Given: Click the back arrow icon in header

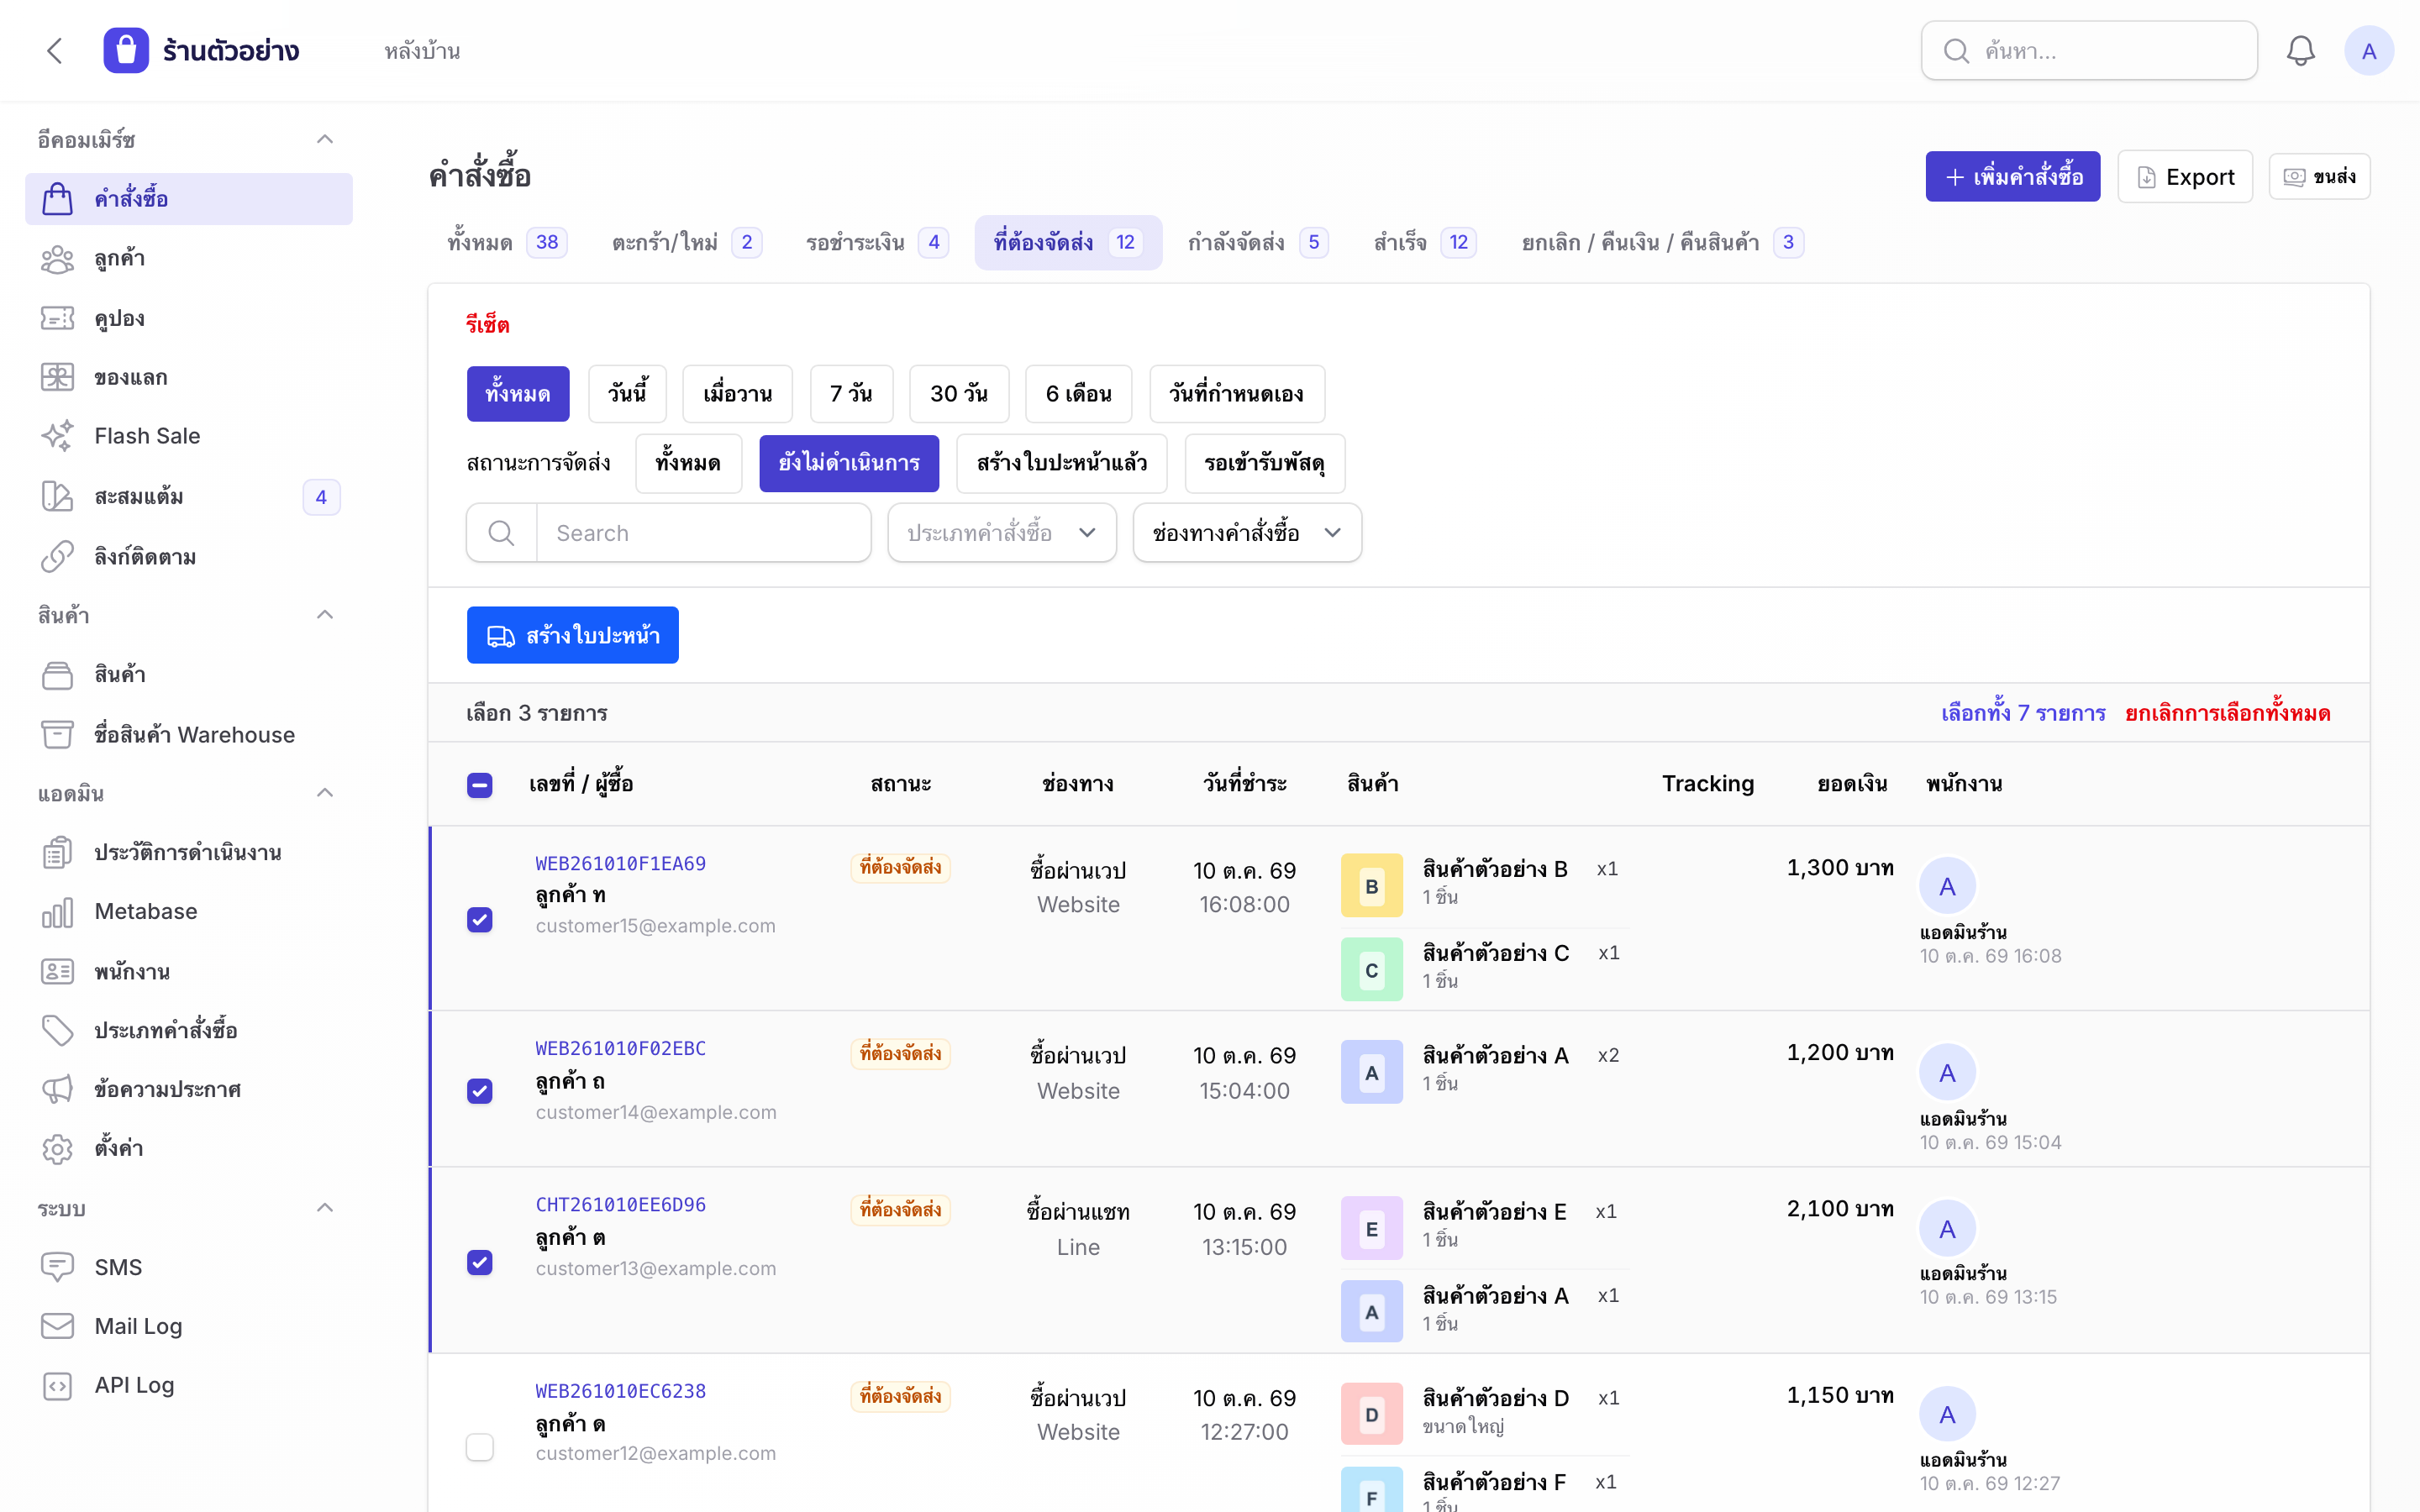Looking at the screenshot, I should click(x=55, y=51).
